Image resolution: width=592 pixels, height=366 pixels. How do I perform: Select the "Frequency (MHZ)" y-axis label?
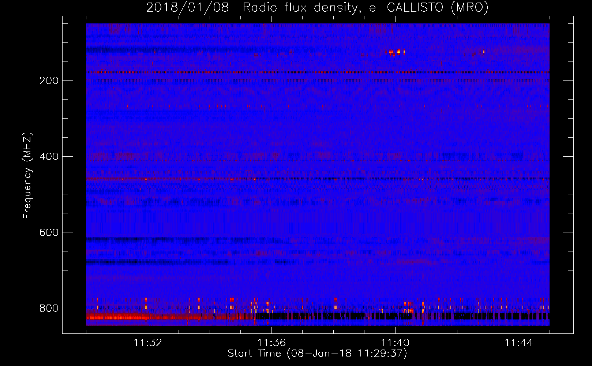(27, 175)
